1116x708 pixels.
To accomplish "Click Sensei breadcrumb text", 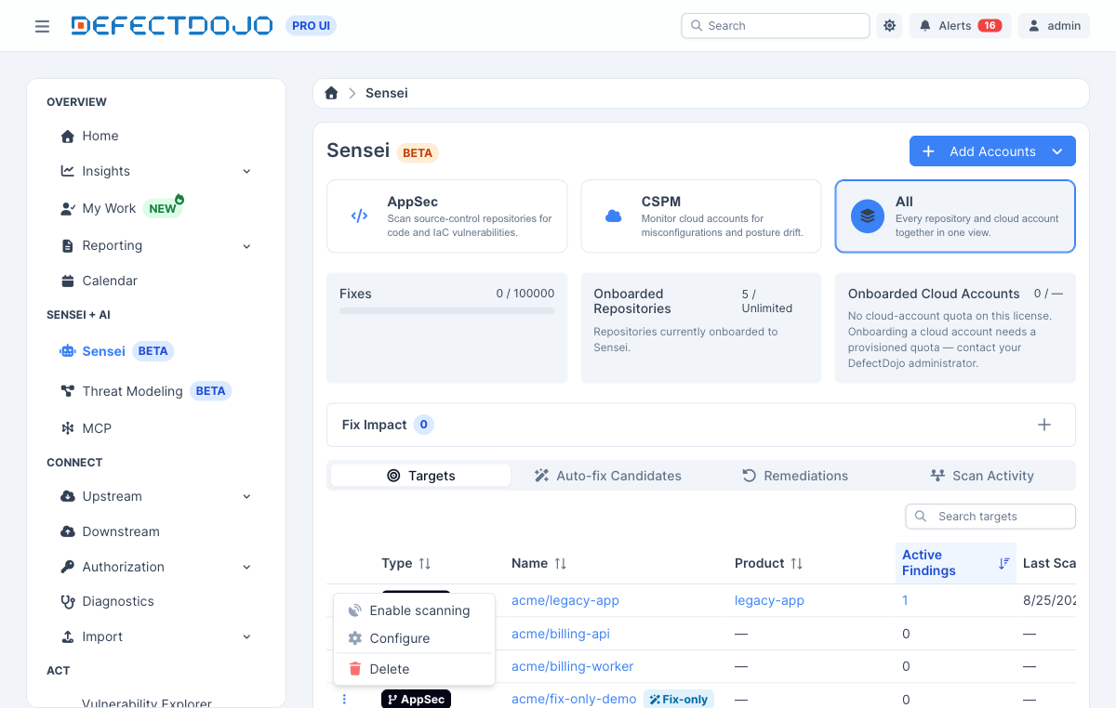I will point(387,93).
